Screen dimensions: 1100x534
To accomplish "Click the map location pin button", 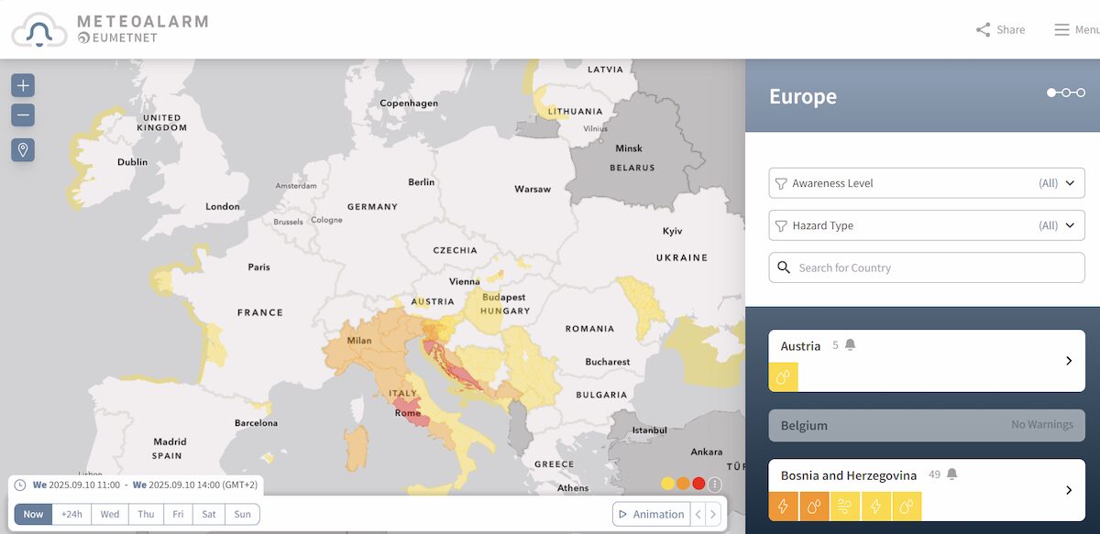I will 23,149.
